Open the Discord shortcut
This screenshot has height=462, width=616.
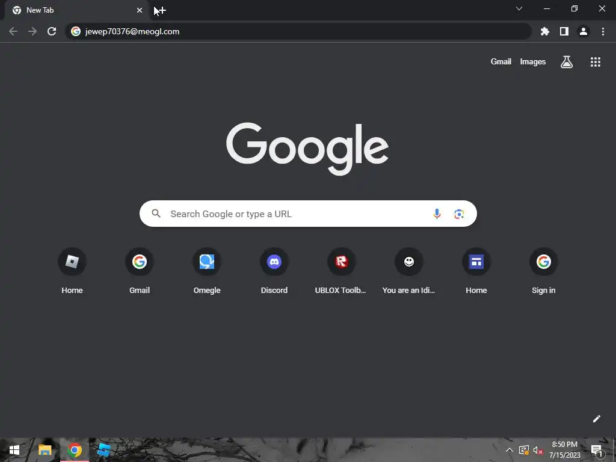click(274, 271)
